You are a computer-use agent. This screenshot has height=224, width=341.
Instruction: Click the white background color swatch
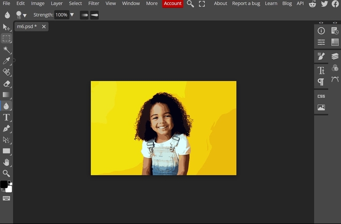point(9,189)
